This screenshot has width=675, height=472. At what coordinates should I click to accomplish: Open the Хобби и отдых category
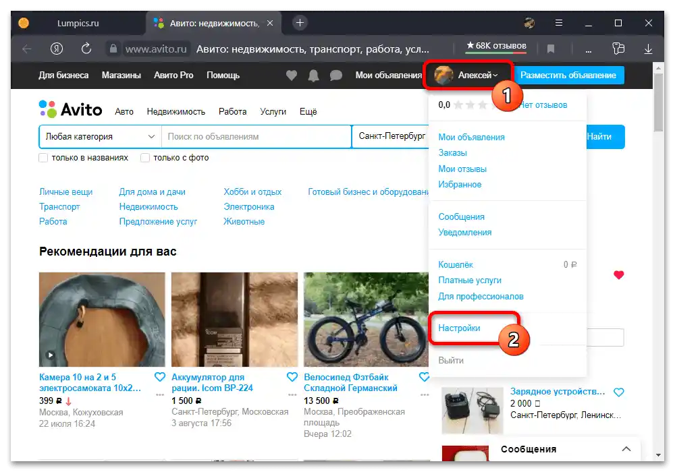pos(252,192)
